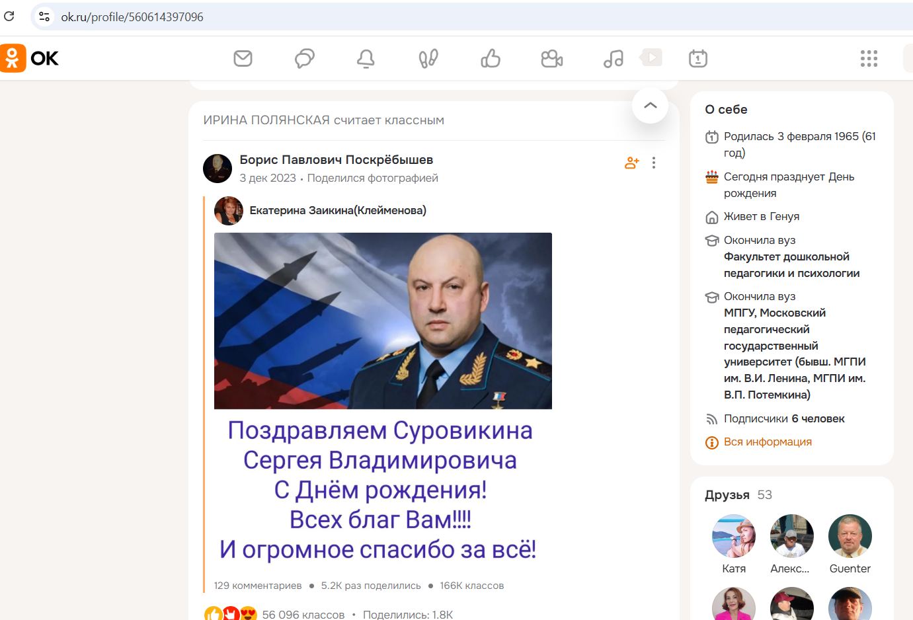This screenshot has height=620, width=913.
Task: Open the post's three-dot options menu
Action: point(654,162)
